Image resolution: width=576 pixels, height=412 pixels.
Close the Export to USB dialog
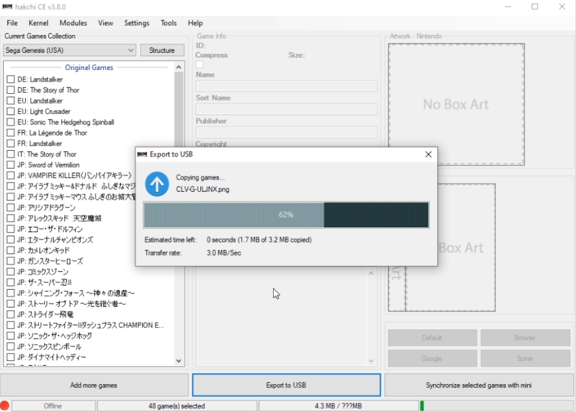click(429, 154)
